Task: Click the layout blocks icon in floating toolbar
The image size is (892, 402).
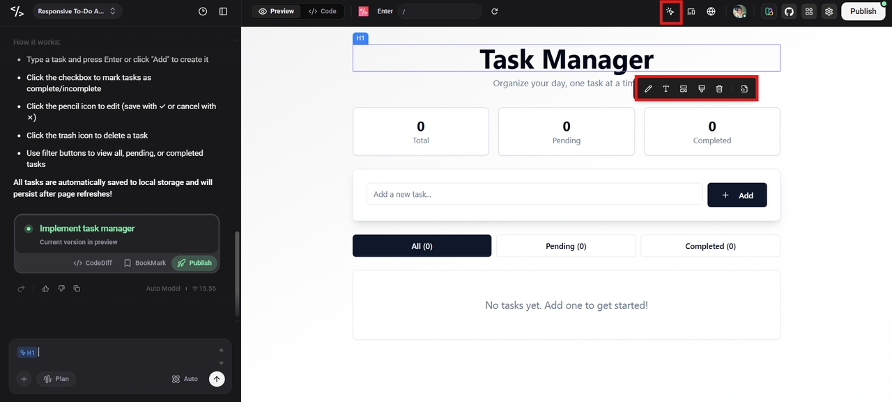Action: 684,89
